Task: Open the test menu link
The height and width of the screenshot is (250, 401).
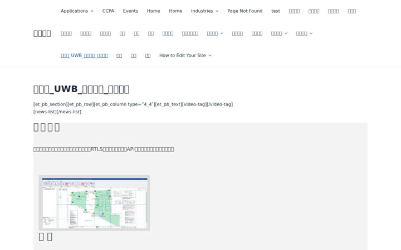Action: 276,11
